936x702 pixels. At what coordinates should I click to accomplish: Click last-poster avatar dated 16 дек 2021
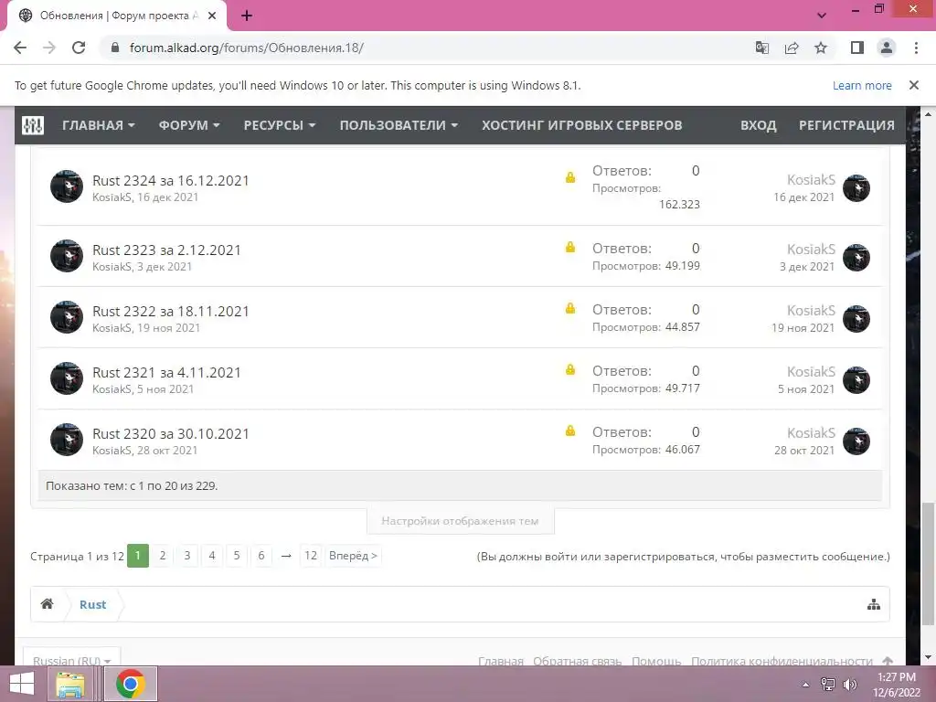coord(856,188)
